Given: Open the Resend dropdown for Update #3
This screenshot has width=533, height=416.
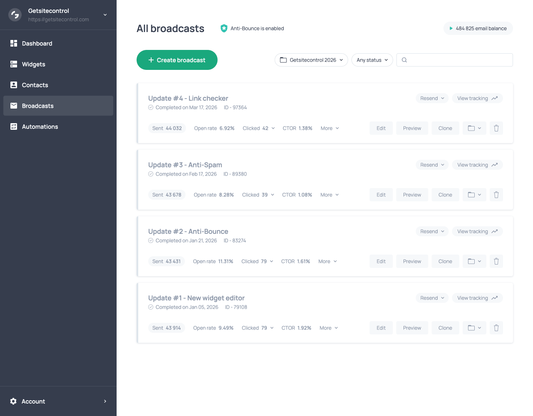Looking at the screenshot, I should pyautogui.click(x=432, y=165).
